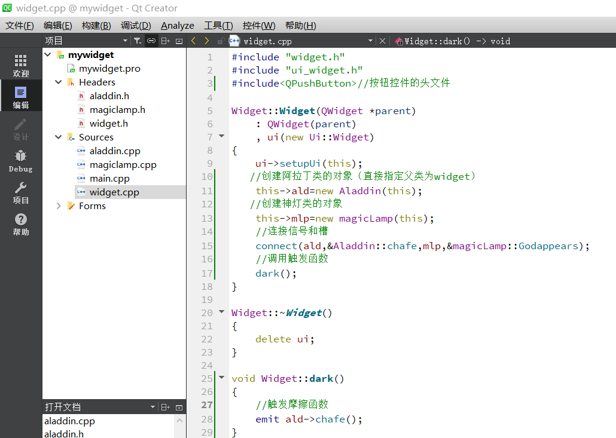Select aladdin.cpp in Open Documents

click(69, 421)
